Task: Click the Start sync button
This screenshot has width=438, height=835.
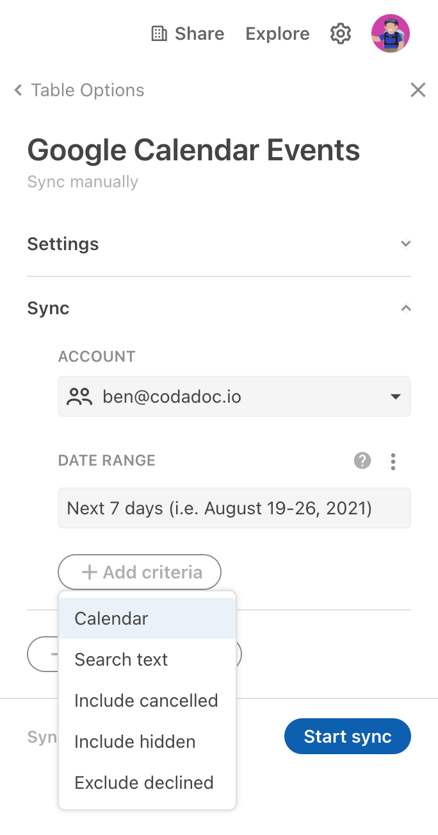Action: [348, 736]
